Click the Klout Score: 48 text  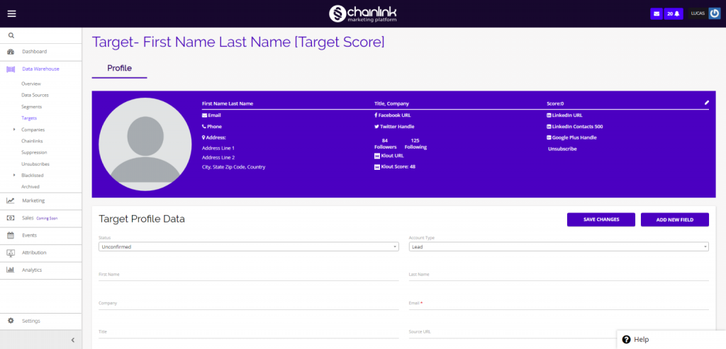[x=398, y=167]
